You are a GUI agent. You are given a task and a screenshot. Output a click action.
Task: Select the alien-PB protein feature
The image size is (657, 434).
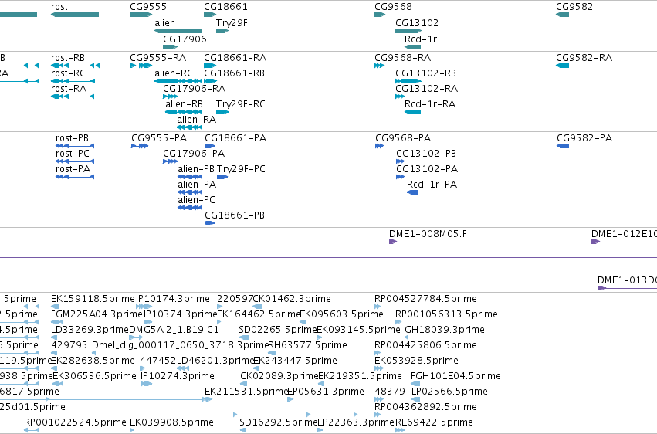(x=196, y=169)
